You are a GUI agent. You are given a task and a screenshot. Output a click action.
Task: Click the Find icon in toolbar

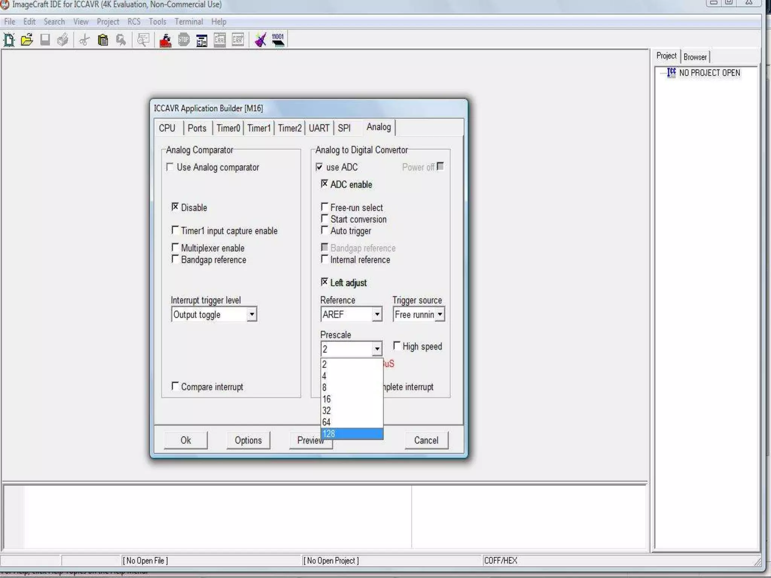click(x=121, y=40)
